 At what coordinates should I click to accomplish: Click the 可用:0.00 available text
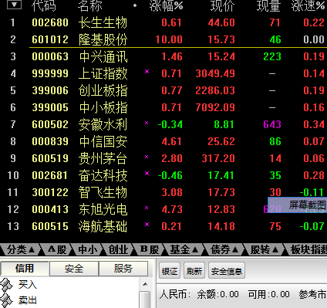[x=269, y=294]
